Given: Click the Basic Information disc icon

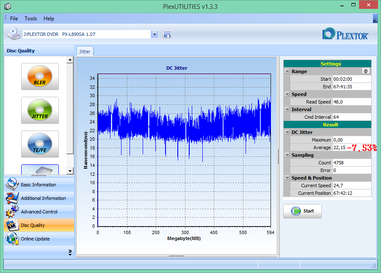Looking at the screenshot, I should (x=12, y=184).
